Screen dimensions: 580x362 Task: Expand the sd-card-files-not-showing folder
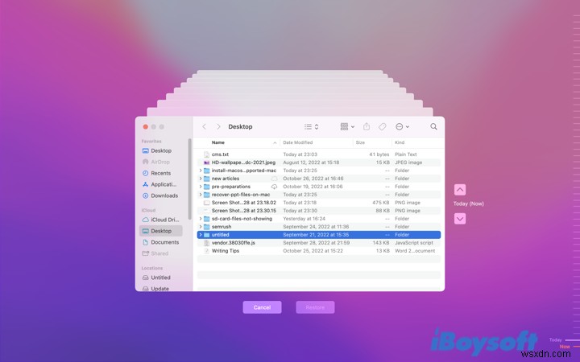(201, 219)
